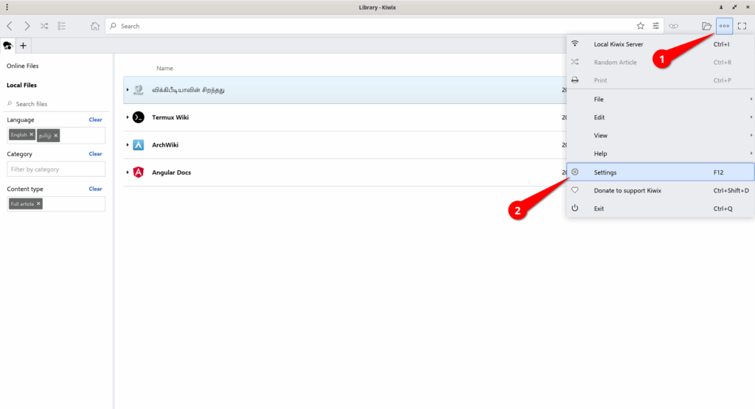The width and height of the screenshot is (755, 409).
Task: Click the Content type filter box
Action: [x=56, y=203]
